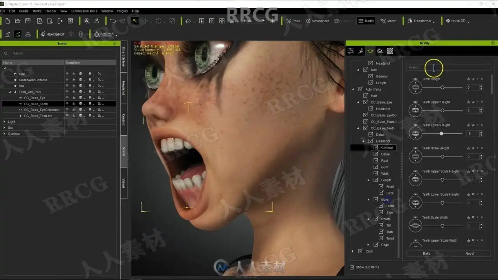Open the Morph tool
The image size is (498, 280).
pyautogui.click(x=389, y=21)
